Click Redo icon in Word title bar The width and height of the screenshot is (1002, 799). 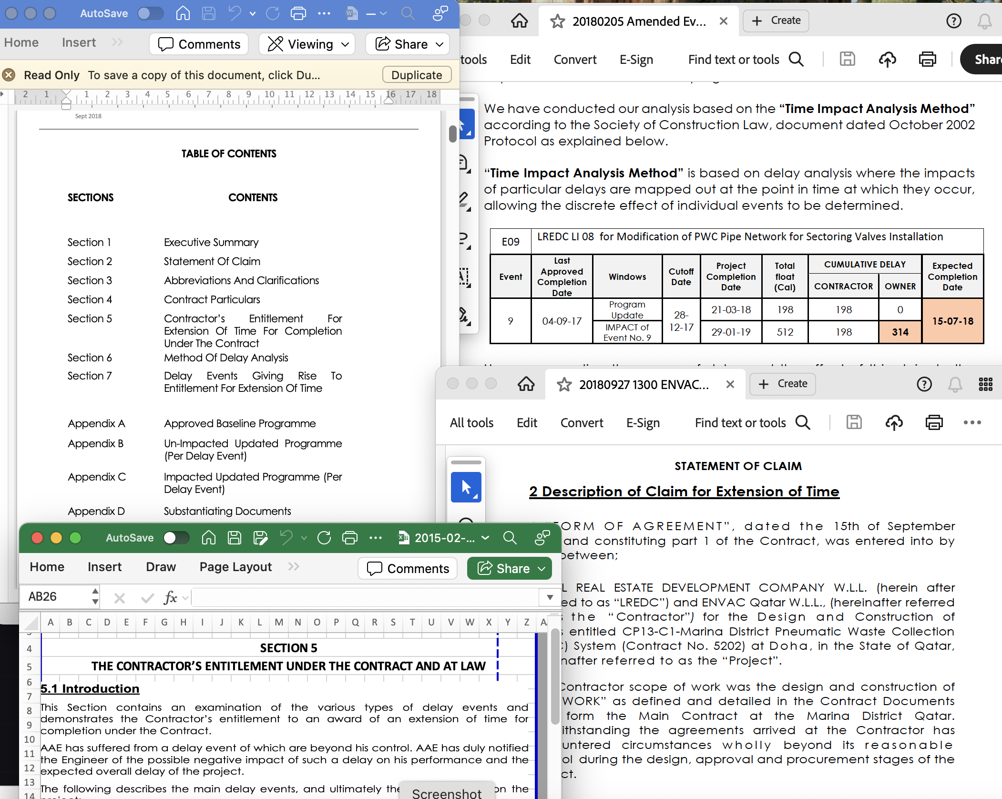tap(273, 13)
